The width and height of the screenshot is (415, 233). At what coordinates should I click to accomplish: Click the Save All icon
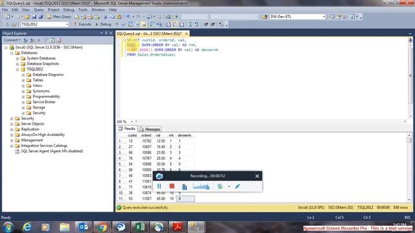point(40,17)
